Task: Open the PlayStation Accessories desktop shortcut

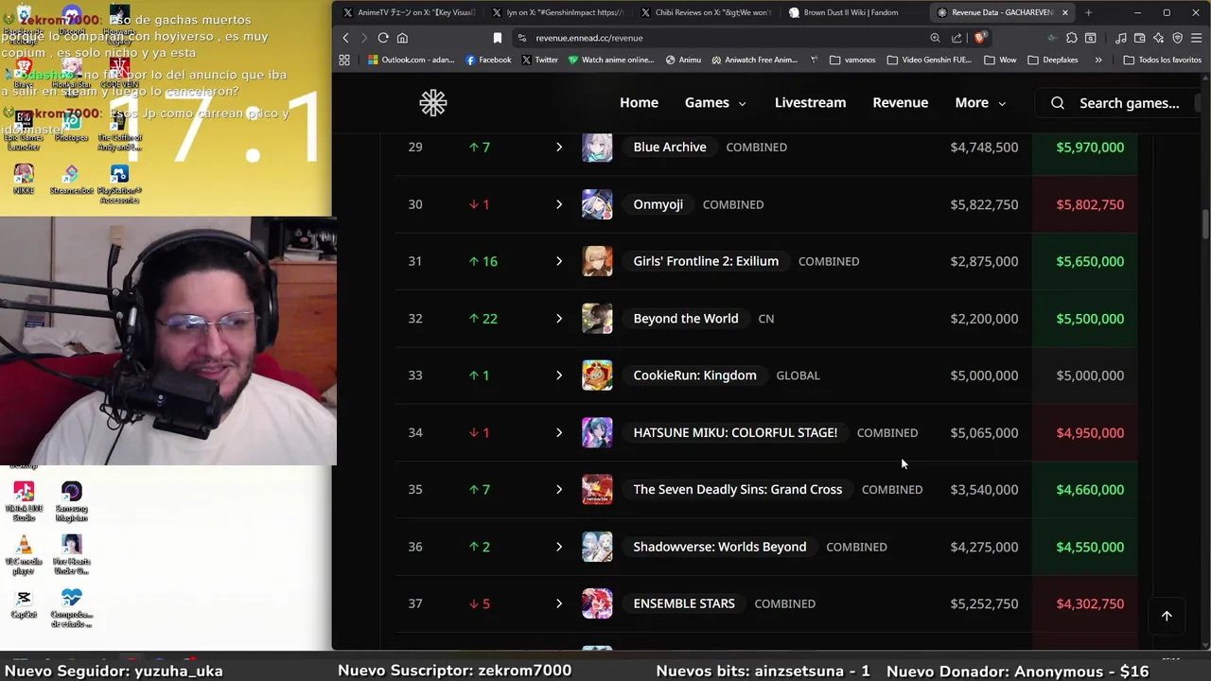Action: pyautogui.click(x=119, y=184)
